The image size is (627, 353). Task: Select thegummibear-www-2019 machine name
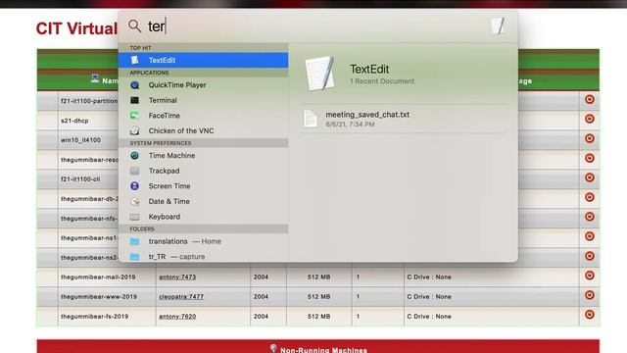click(x=99, y=296)
